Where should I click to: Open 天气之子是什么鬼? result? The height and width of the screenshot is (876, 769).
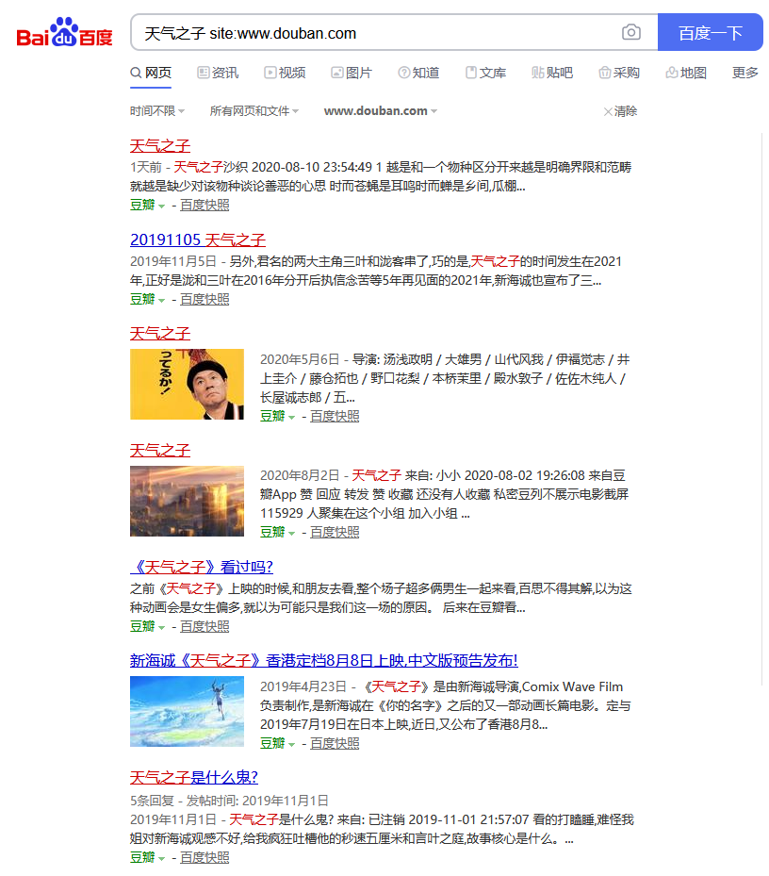tap(194, 778)
